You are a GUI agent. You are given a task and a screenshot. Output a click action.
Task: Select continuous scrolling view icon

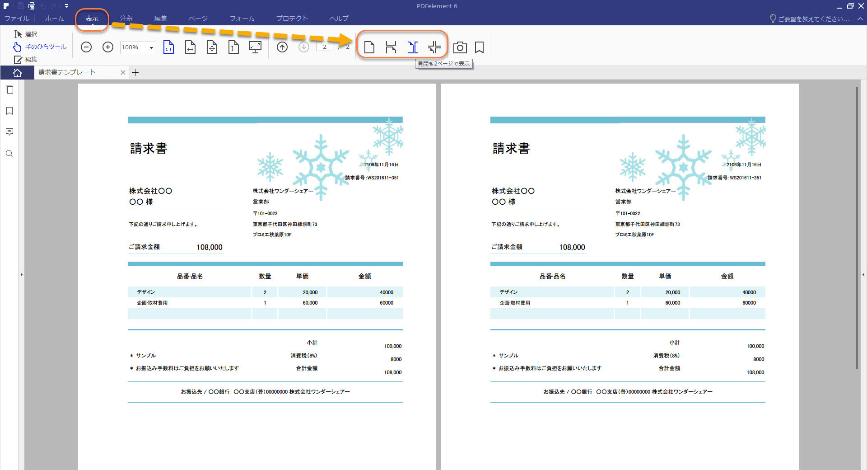click(x=391, y=47)
